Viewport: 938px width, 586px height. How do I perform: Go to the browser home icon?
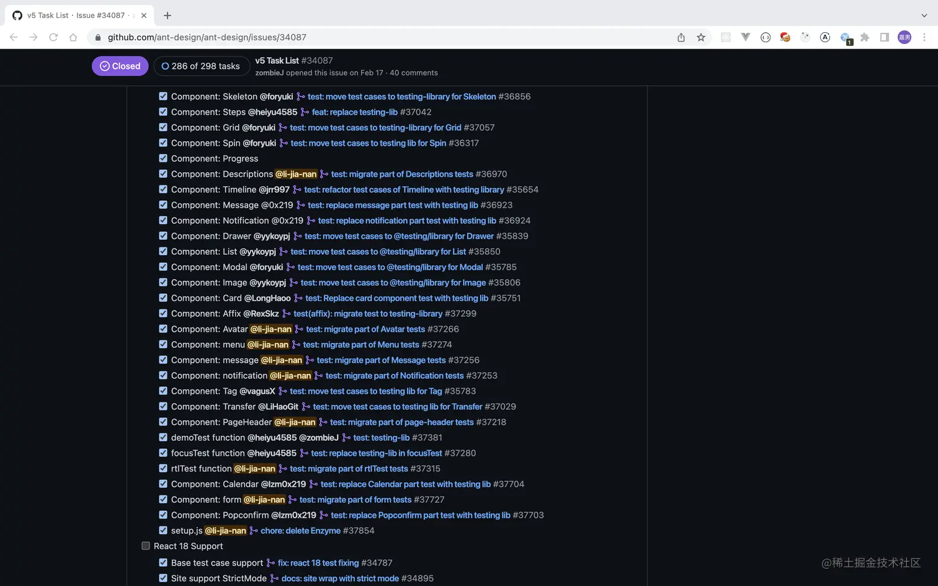(73, 37)
